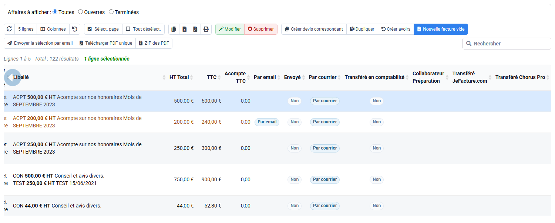Click the TEST 250,00 € HT line text

(55, 183)
